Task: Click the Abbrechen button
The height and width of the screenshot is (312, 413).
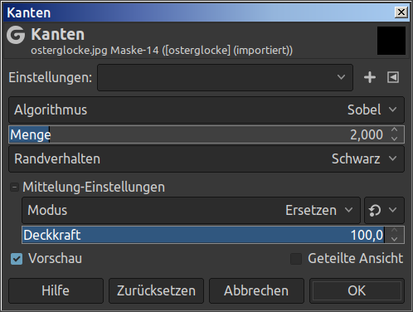Action: 256,290
